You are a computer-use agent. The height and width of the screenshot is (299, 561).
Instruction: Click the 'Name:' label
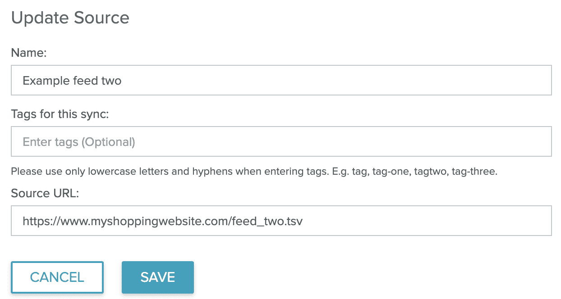point(29,53)
